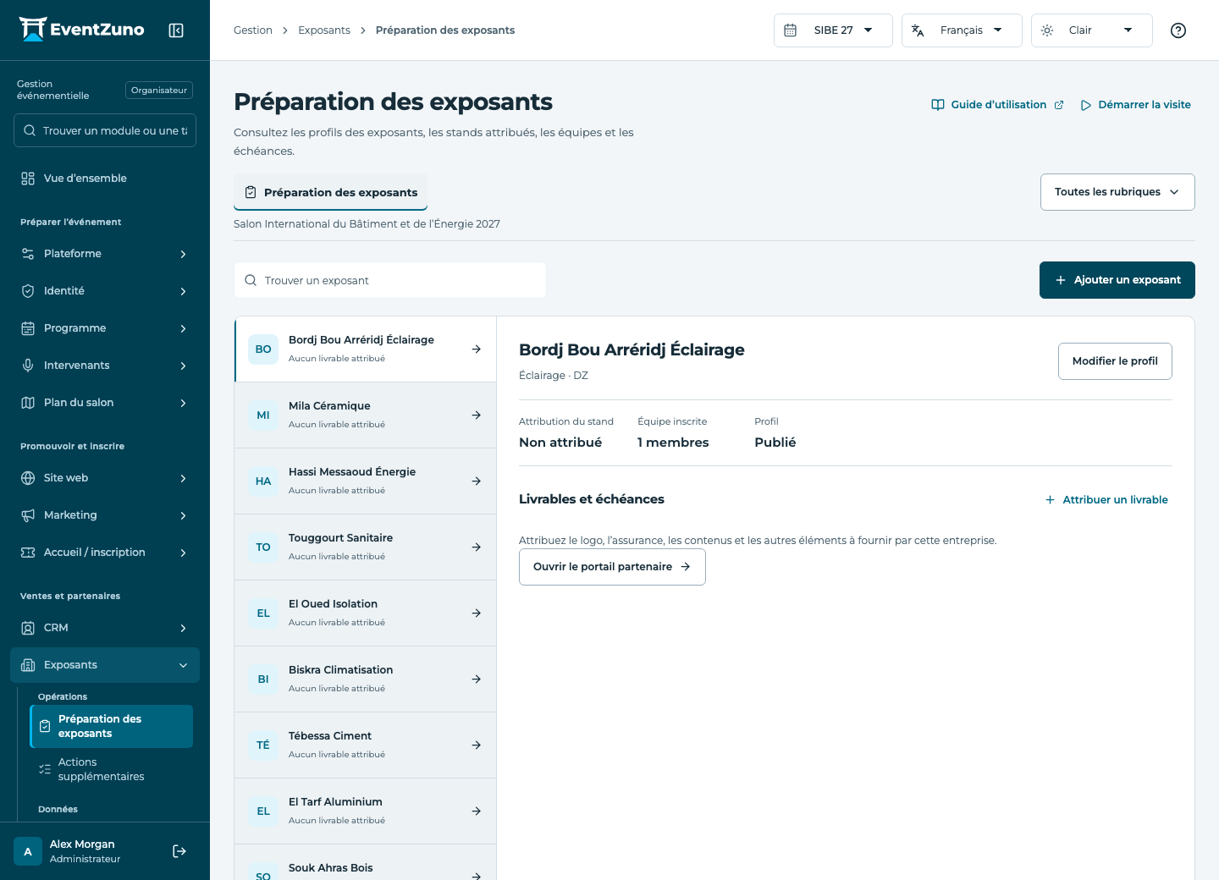The image size is (1219, 880).
Task: Open the SIBE 27 event dropdown
Action: pyautogui.click(x=833, y=30)
